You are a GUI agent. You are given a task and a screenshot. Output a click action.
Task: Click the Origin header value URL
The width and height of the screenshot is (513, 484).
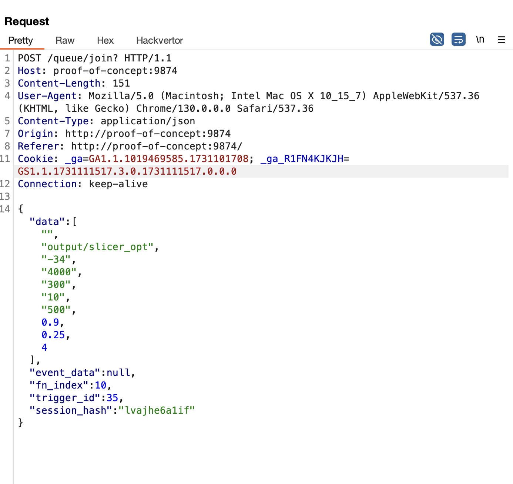pos(148,134)
